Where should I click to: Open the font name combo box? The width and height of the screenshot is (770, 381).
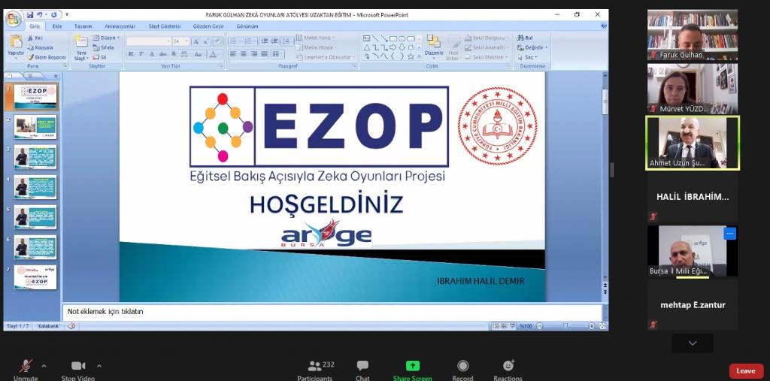point(148,42)
